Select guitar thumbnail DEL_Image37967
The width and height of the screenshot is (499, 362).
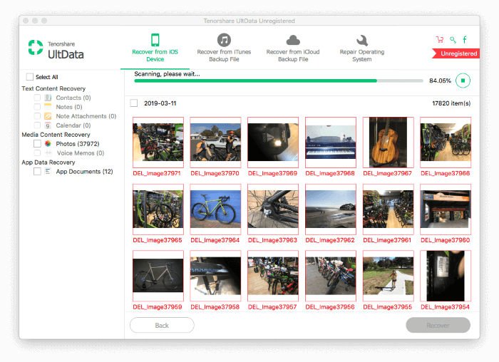(x=389, y=143)
